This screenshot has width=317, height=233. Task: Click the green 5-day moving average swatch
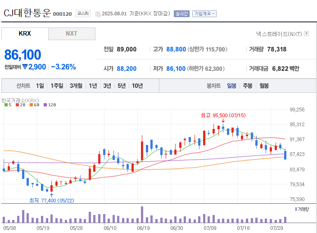coord(6,105)
